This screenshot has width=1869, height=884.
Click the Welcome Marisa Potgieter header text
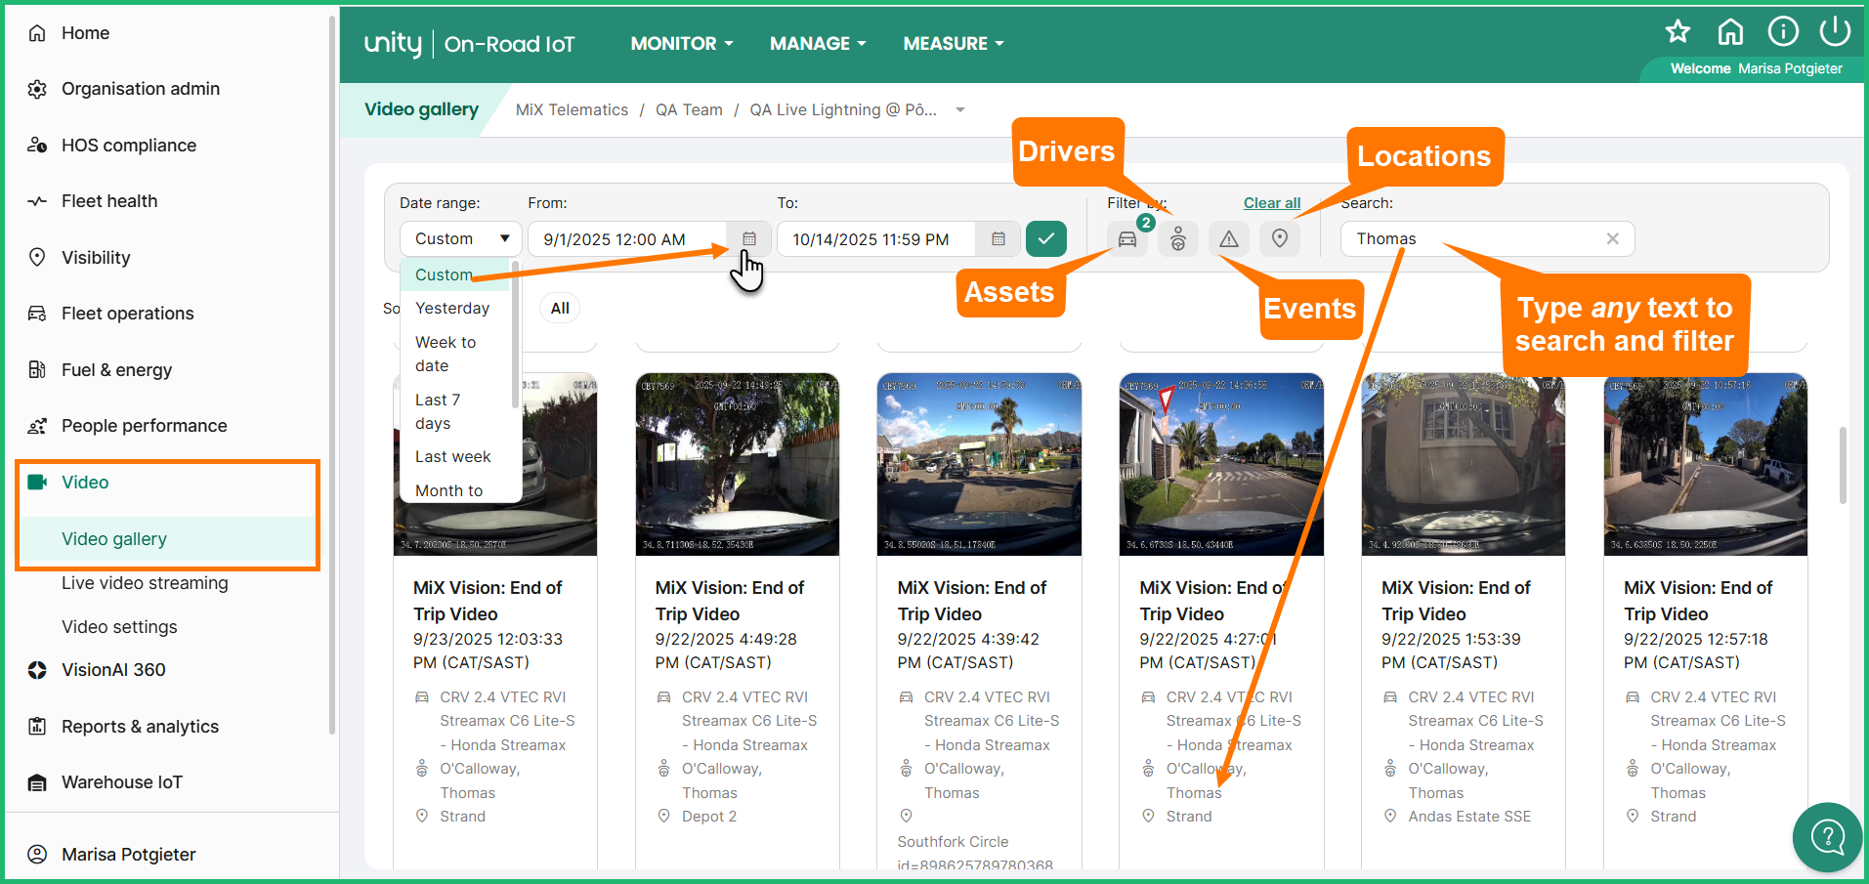[1756, 68]
